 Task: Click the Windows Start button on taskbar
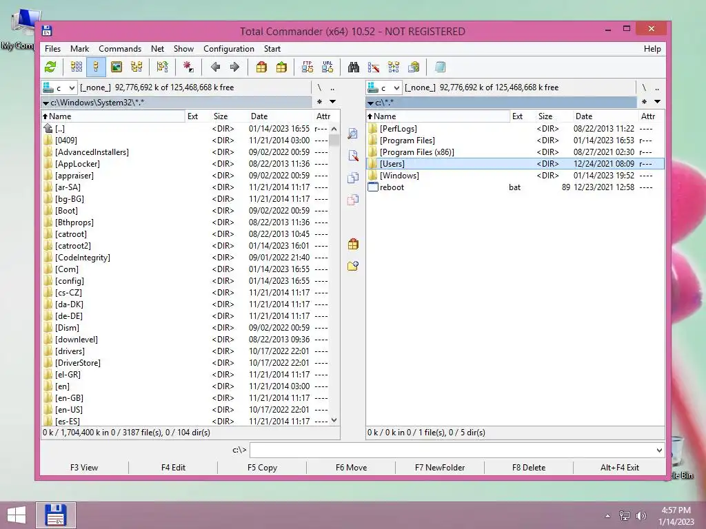[x=17, y=515]
